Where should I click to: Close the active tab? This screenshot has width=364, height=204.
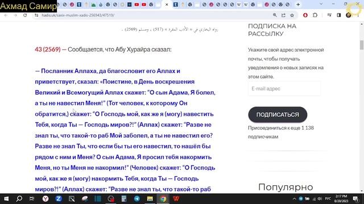(167, 5)
